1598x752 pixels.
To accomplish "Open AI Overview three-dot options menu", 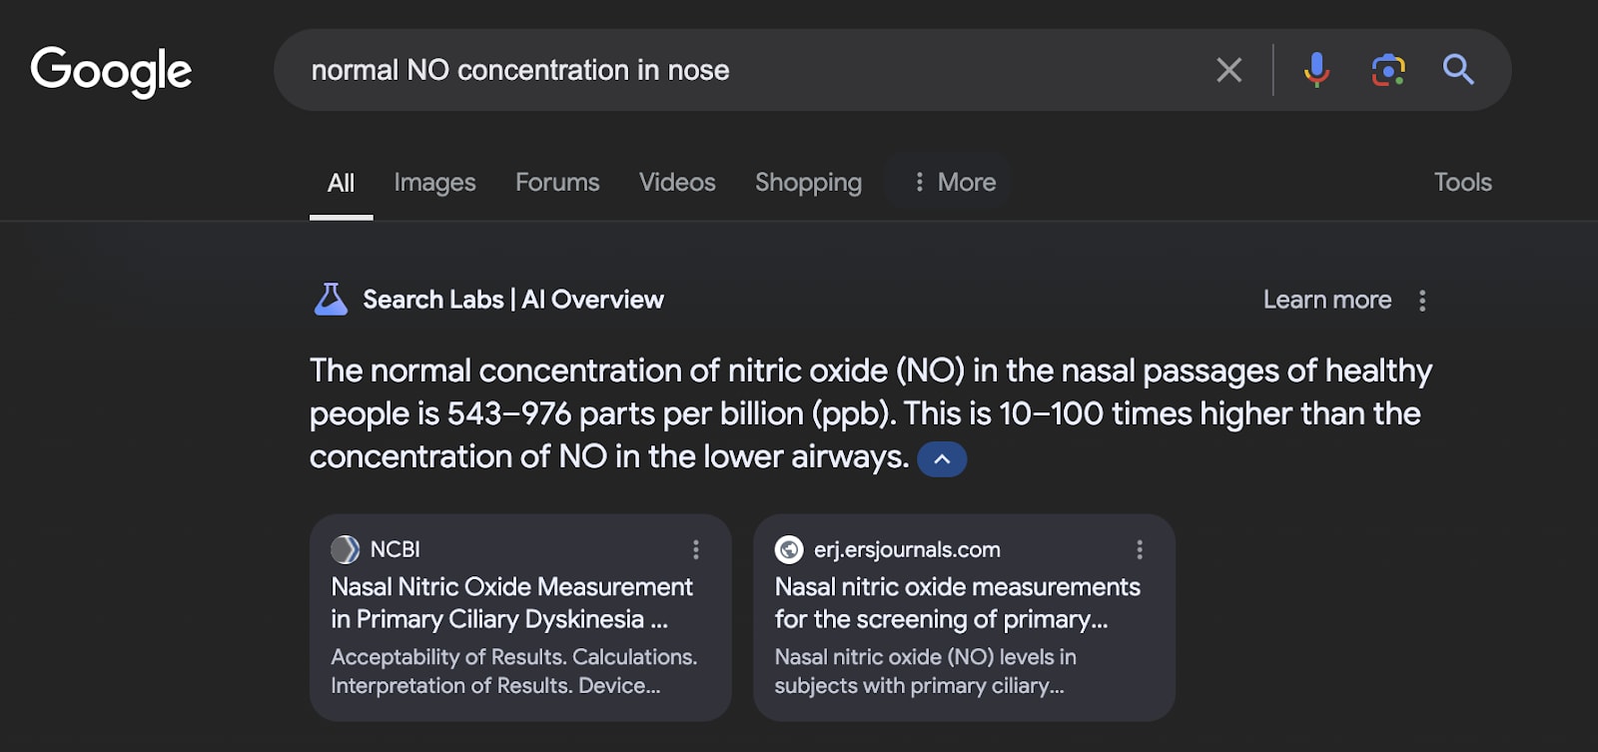I will pyautogui.click(x=1422, y=301).
